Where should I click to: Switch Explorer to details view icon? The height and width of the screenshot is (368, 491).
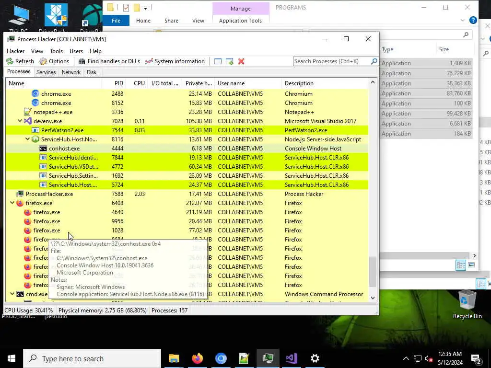461,265
